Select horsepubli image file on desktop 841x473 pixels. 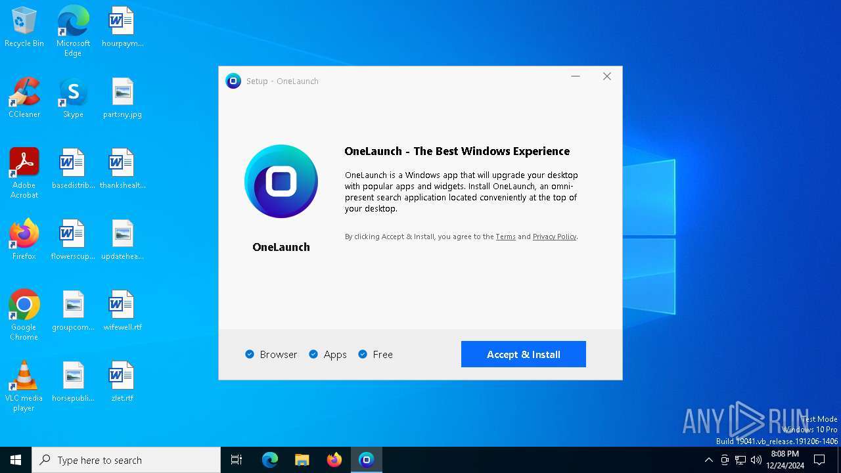[73, 382]
